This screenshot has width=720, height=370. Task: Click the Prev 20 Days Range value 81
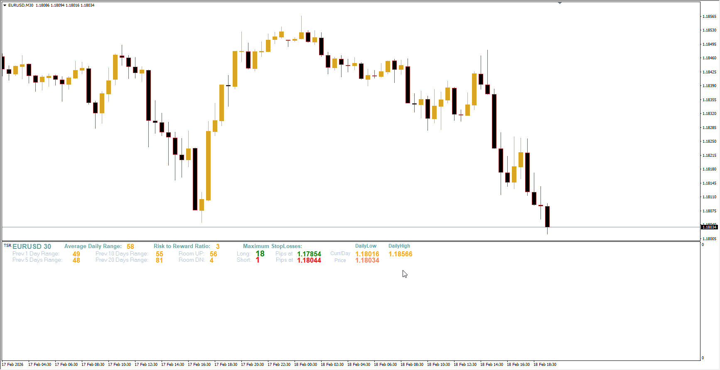[160, 260]
